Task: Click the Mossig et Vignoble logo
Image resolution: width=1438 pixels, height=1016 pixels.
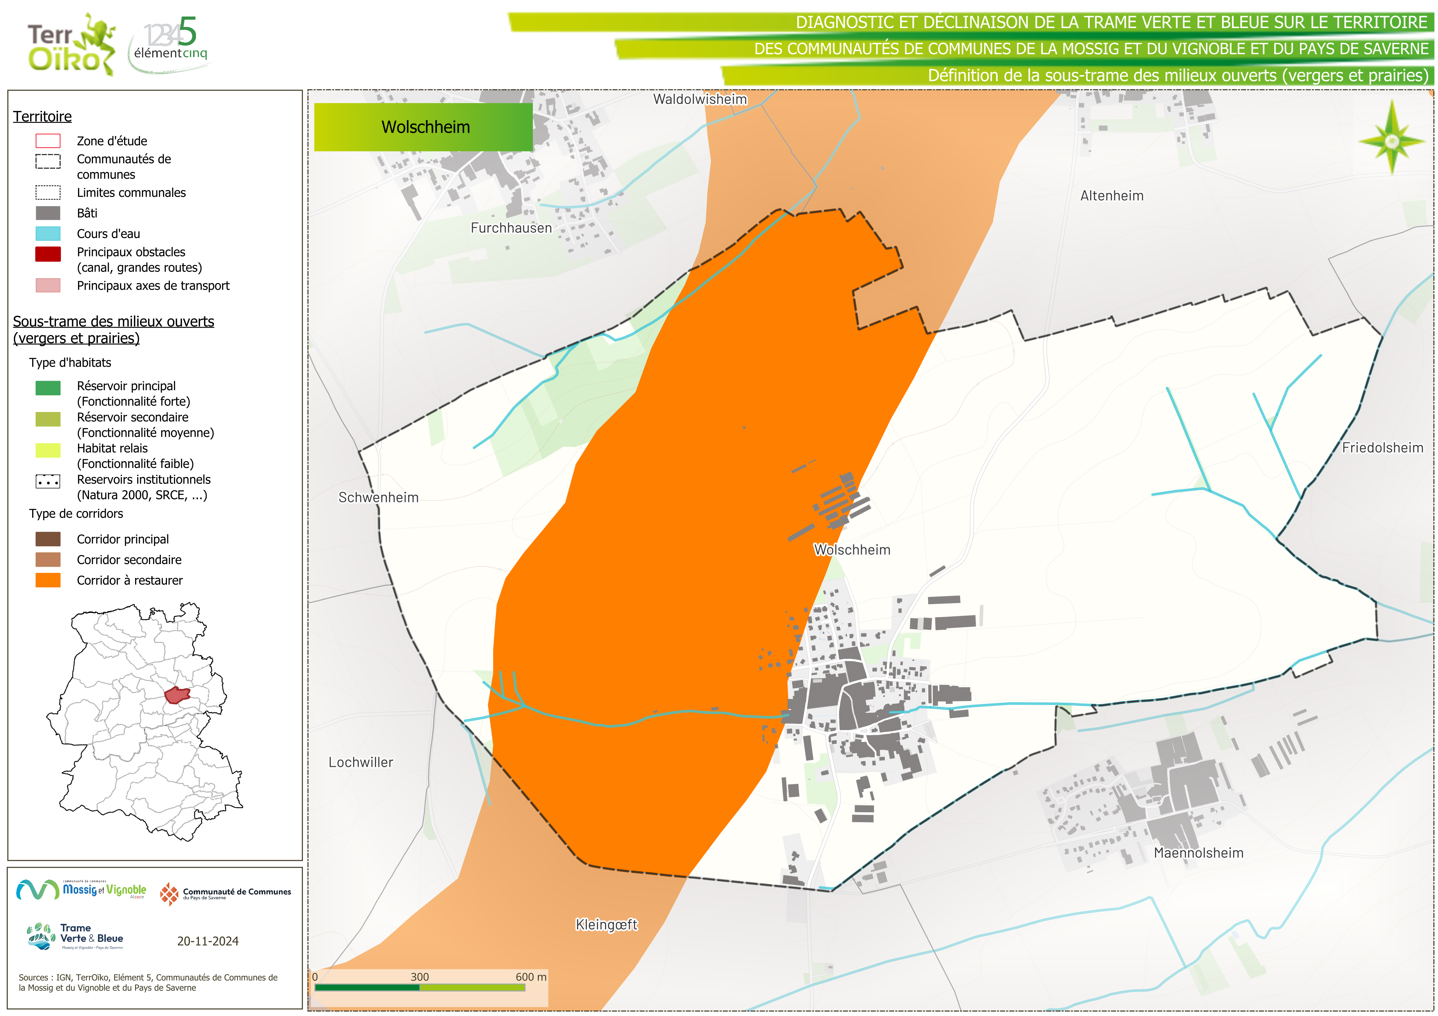Action: coord(81,890)
